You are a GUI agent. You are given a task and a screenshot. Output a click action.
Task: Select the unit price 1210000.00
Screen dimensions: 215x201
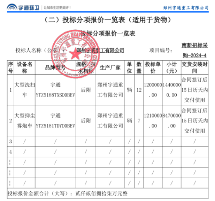[153, 121]
